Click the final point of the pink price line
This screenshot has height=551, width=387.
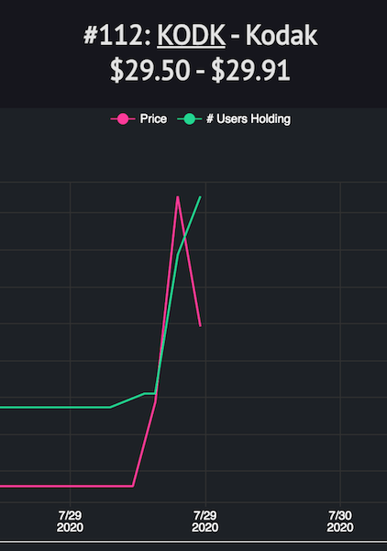pyautogui.click(x=200, y=326)
